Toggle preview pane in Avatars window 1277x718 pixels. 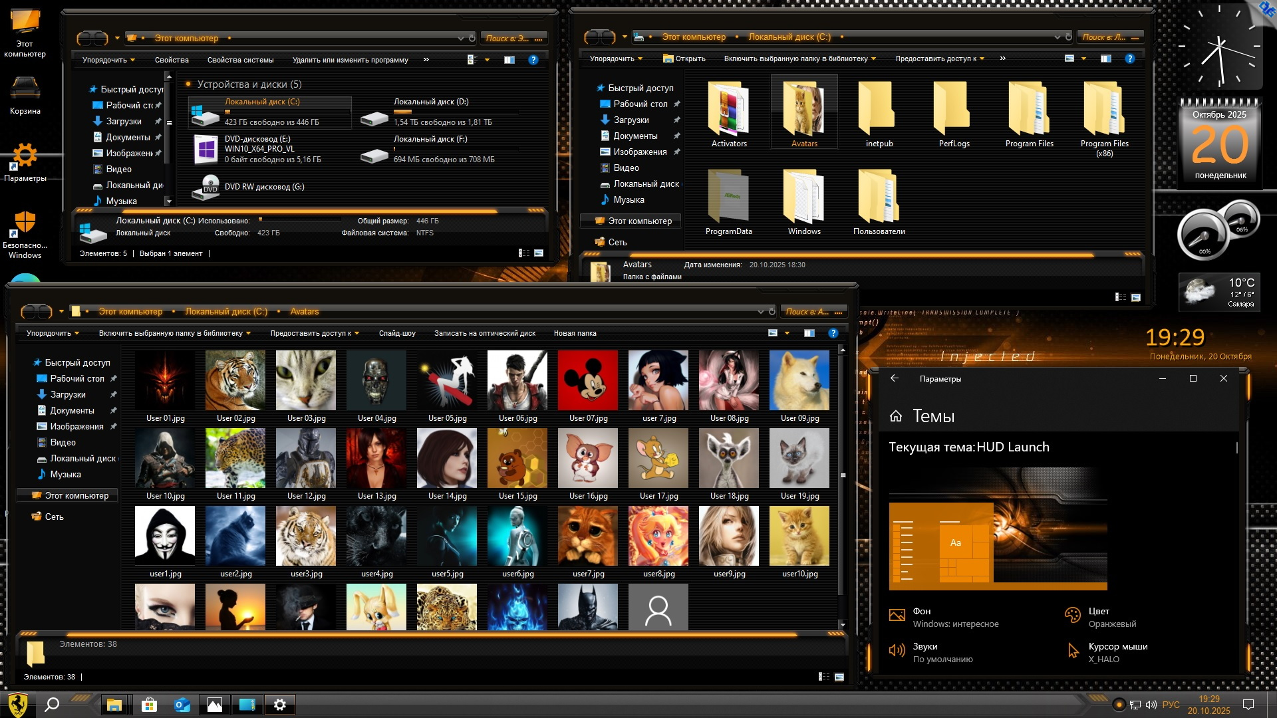tap(809, 333)
